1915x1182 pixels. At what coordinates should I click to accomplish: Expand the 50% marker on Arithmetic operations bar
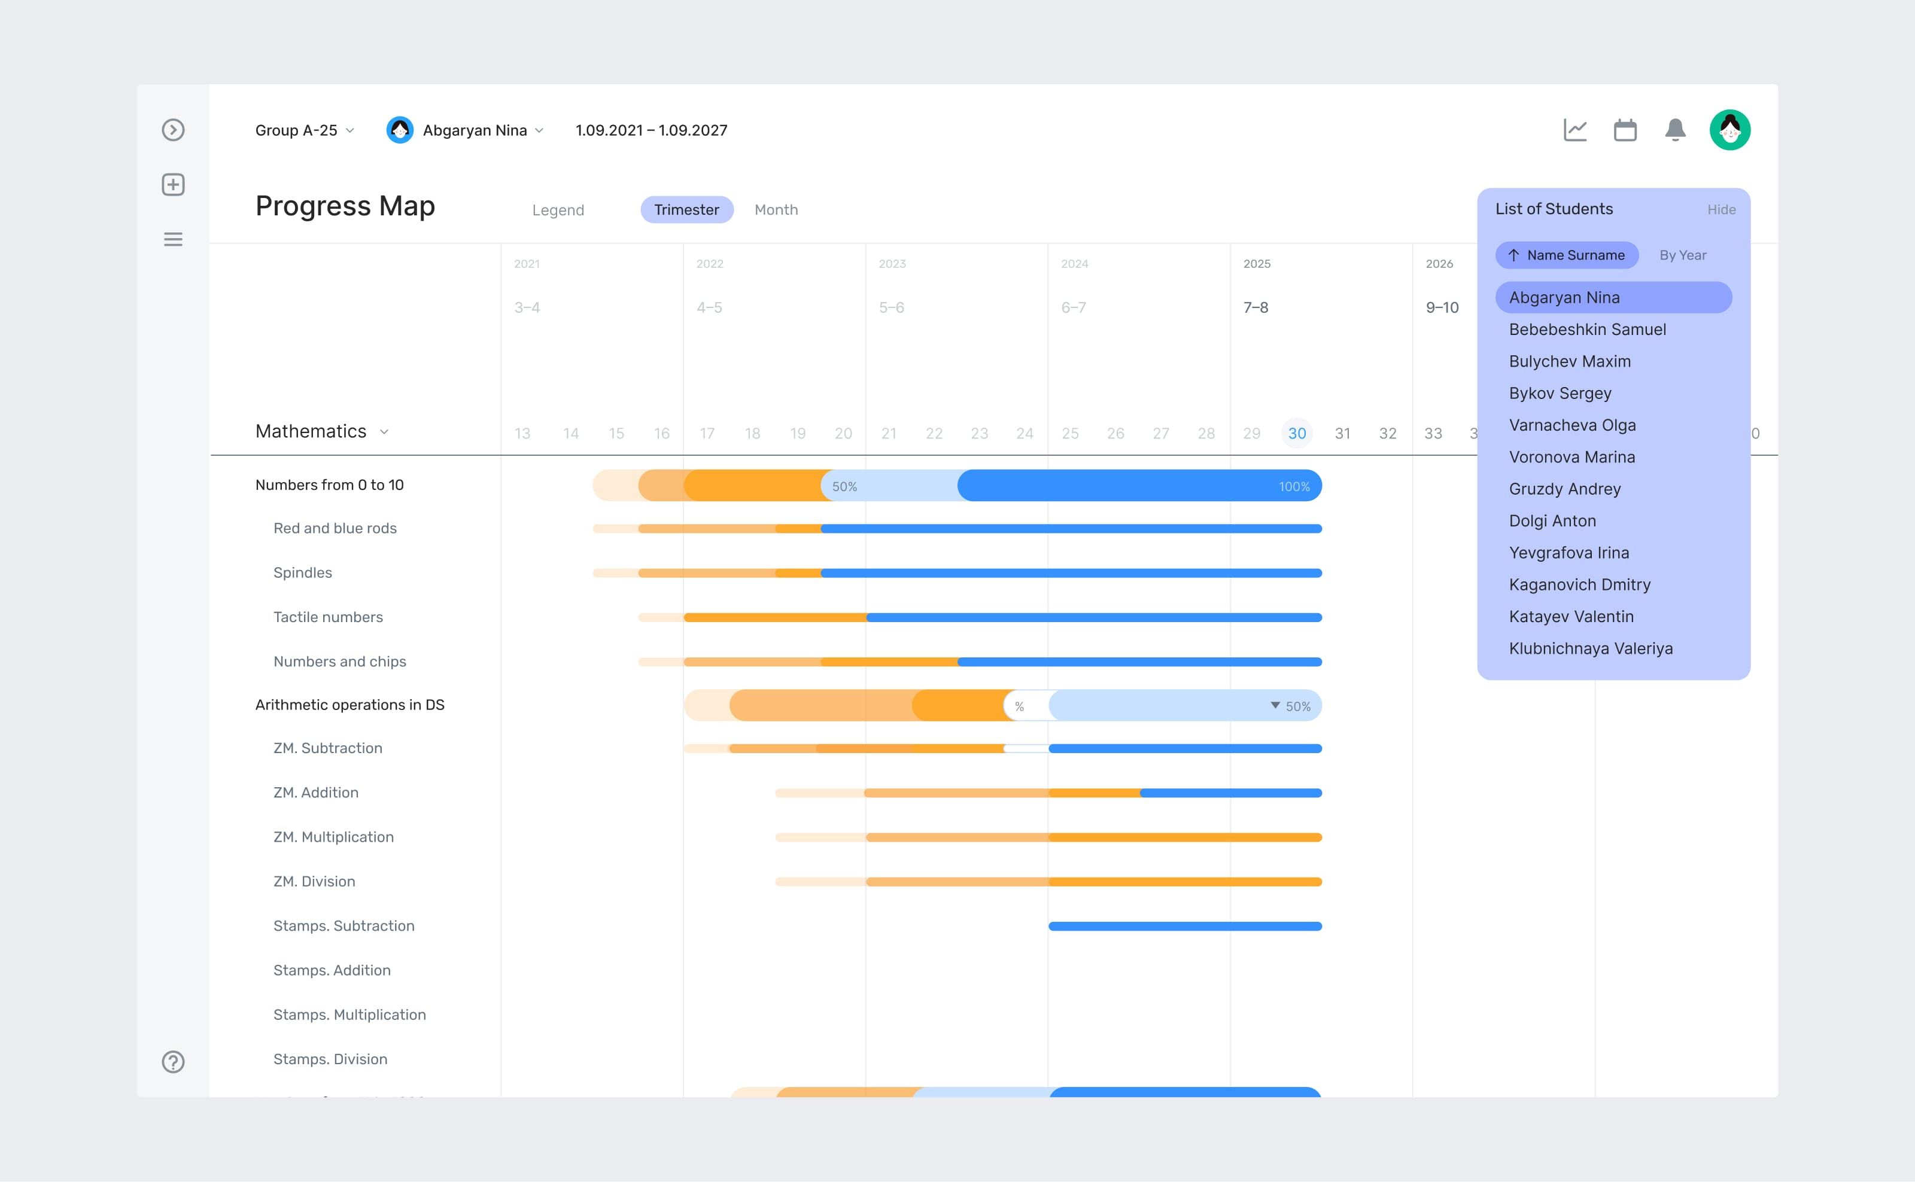(1275, 705)
